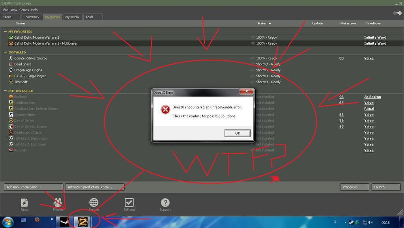Sort by the Metascore column header
This screenshot has width=404, height=228.
[348, 23]
